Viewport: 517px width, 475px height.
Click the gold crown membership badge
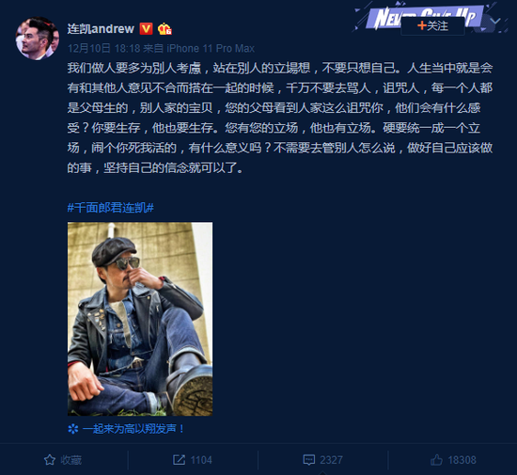click(164, 29)
